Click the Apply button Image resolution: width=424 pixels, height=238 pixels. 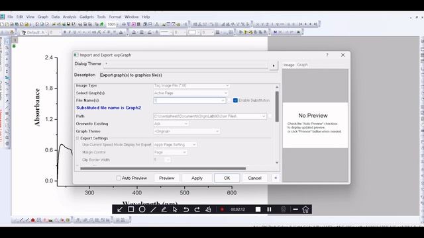click(197, 178)
